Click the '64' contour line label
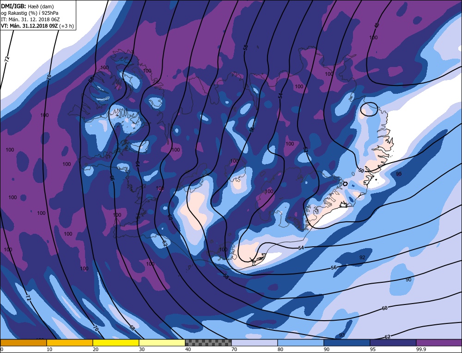The image size is (462, 353). pos(137,164)
